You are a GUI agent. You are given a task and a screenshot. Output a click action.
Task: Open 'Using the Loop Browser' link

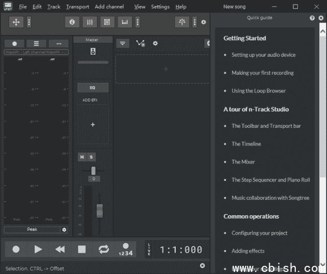pyautogui.click(x=259, y=91)
